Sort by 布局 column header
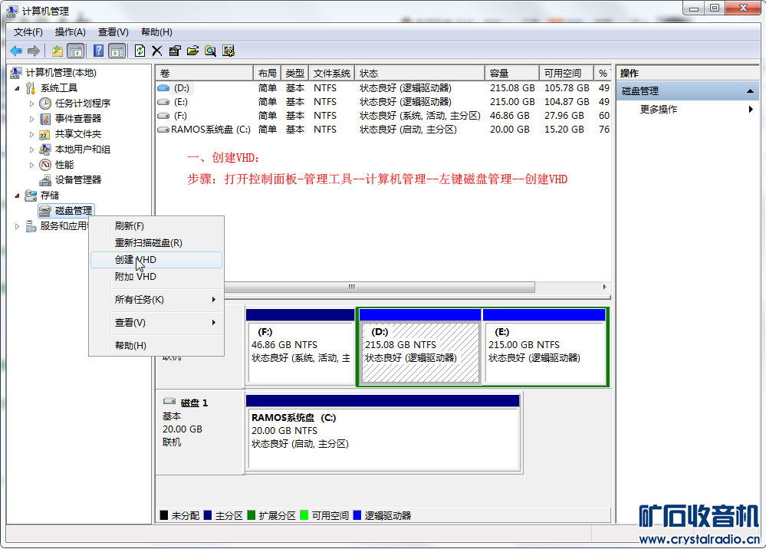Screen dimensions: 766x549 point(268,74)
